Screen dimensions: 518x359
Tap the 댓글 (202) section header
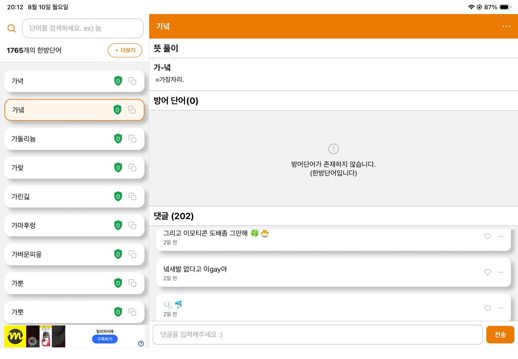(x=174, y=216)
